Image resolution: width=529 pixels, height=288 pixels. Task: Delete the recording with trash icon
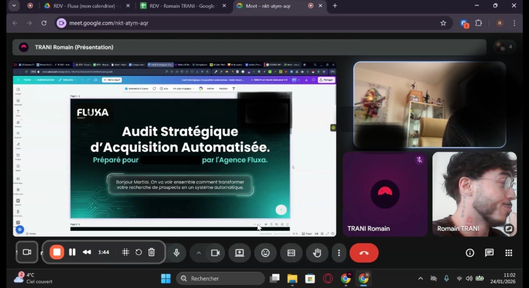coord(152,252)
